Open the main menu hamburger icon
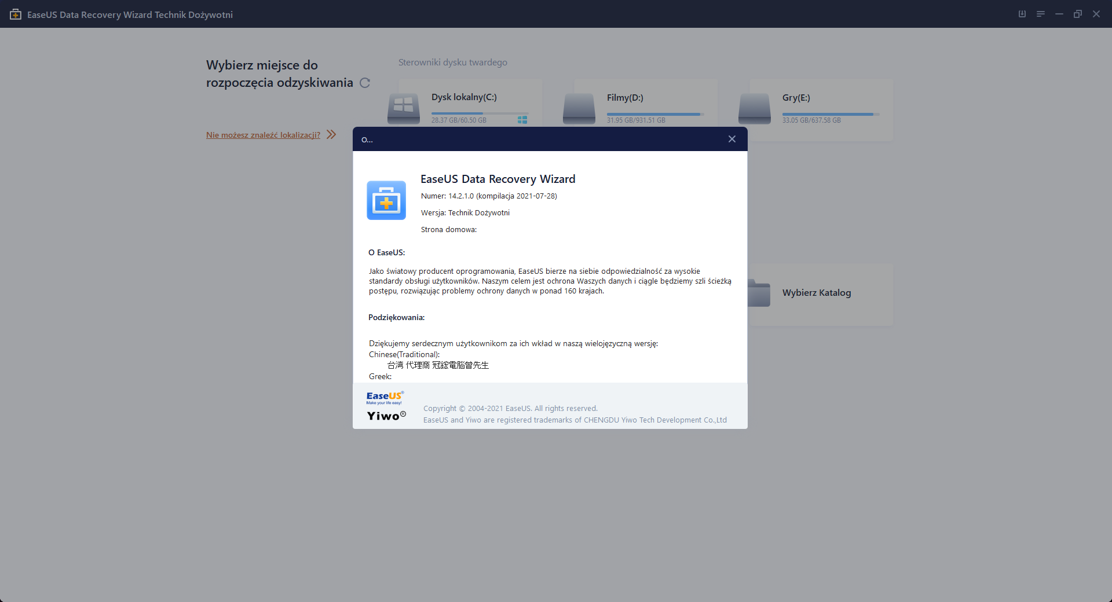 (x=1041, y=14)
